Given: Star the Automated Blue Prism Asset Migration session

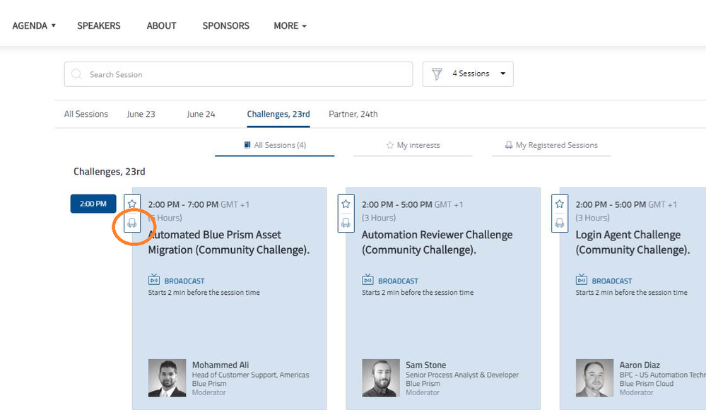Looking at the screenshot, I should click(x=132, y=204).
